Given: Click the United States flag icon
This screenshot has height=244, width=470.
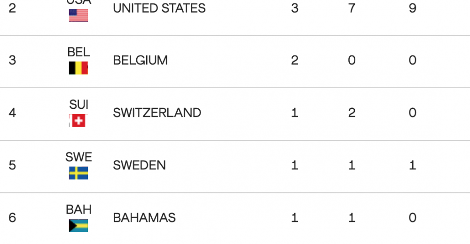Looking at the screenshot, I should (x=78, y=15).
